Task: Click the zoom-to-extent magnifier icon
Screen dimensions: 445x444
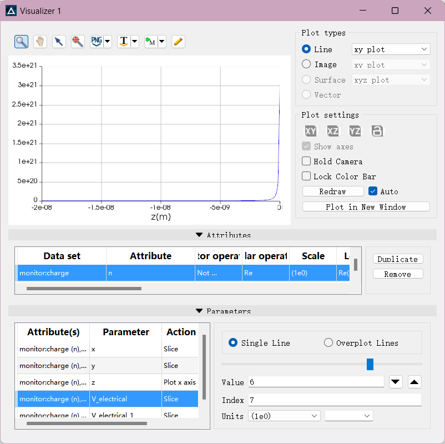Action: point(78,42)
